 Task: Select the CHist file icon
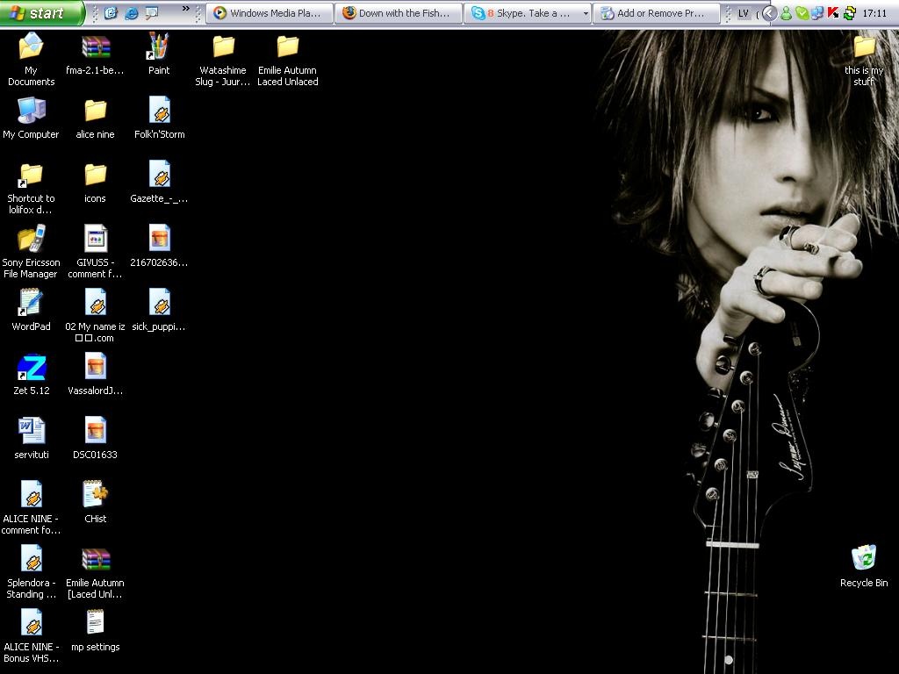[x=95, y=502]
